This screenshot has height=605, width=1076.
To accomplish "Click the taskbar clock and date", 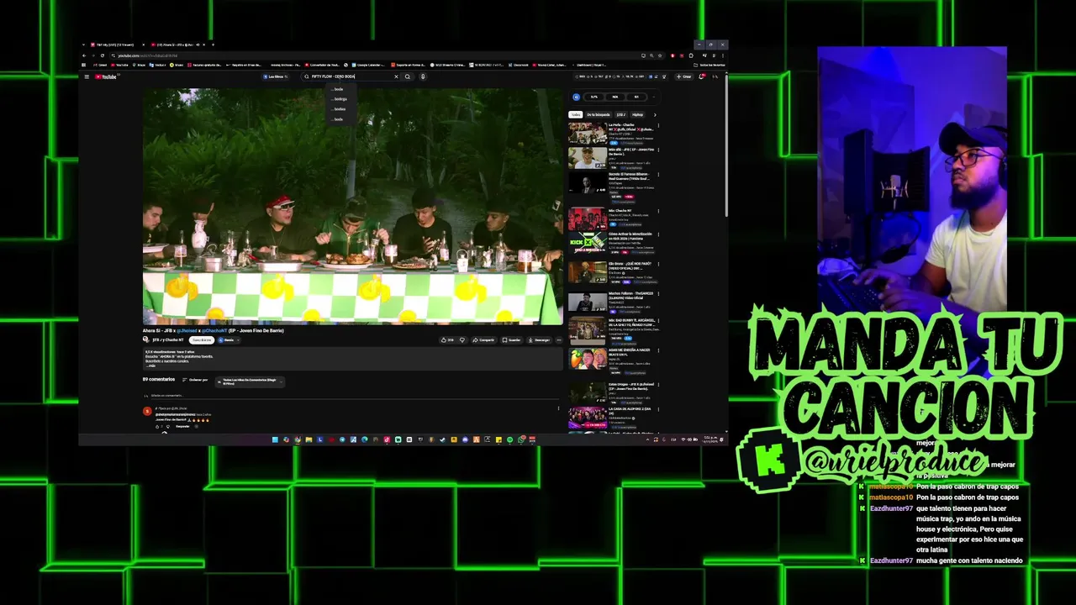I will pyautogui.click(x=710, y=439).
